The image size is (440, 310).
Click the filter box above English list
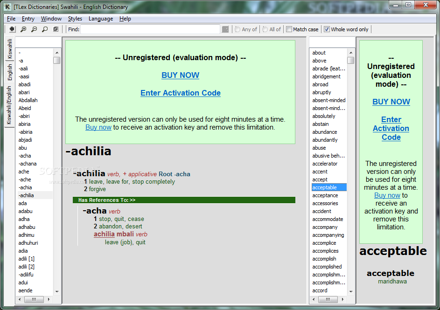tap(332, 42)
